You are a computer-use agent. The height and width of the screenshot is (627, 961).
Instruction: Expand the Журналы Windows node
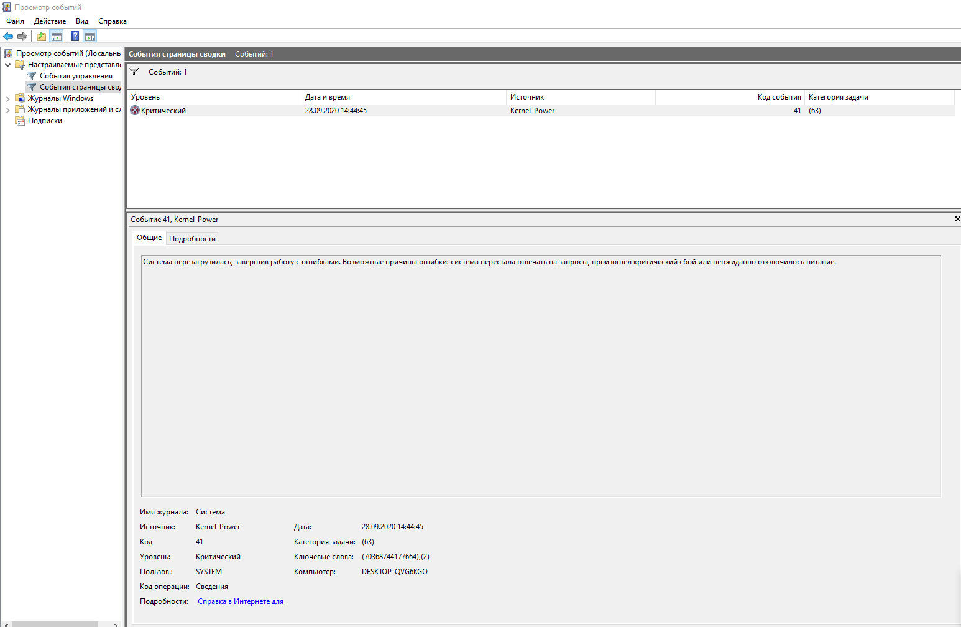coord(7,98)
